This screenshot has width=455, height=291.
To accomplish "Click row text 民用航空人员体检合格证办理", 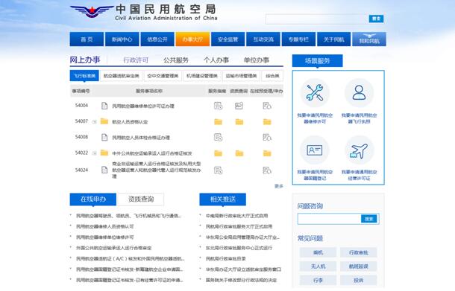I will [x=141, y=138].
